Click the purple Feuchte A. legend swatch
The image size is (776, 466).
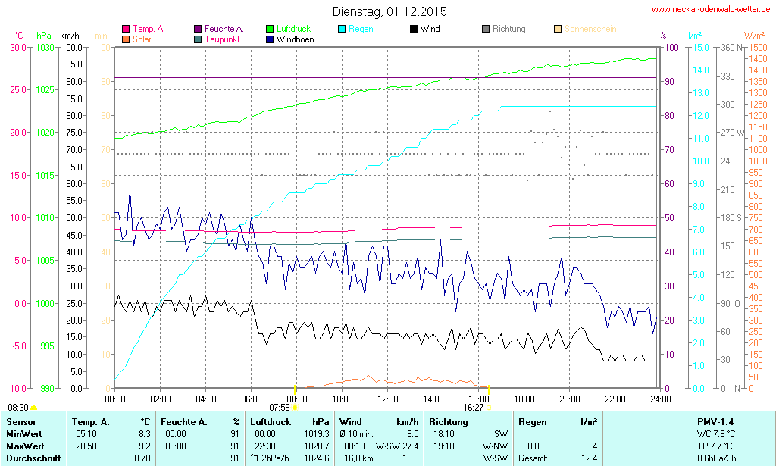click(198, 30)
